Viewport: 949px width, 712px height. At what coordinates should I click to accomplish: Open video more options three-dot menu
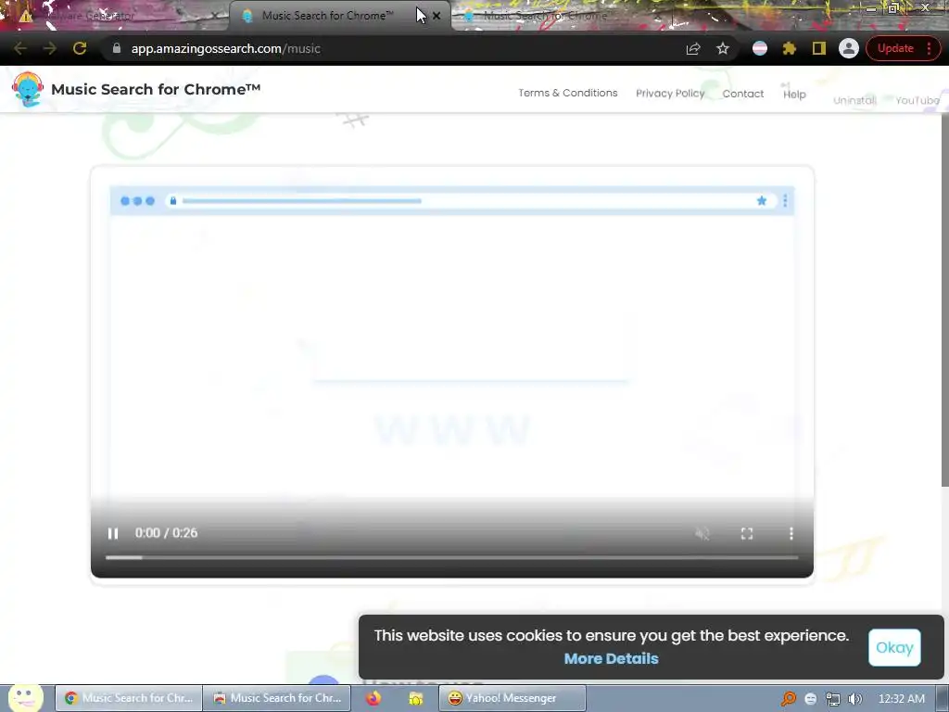791,533
